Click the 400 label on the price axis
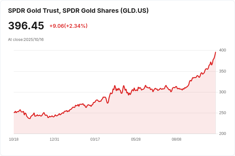Image resolution: width=235 pixels, height=156 pixels. [222, 50]
